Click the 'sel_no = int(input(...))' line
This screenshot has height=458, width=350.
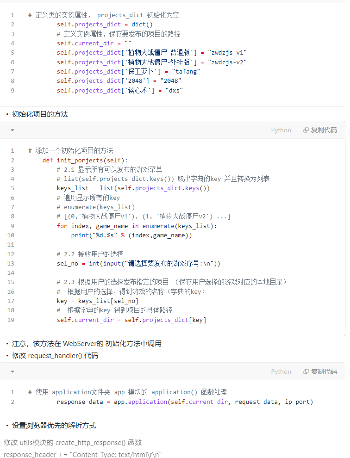138,264
